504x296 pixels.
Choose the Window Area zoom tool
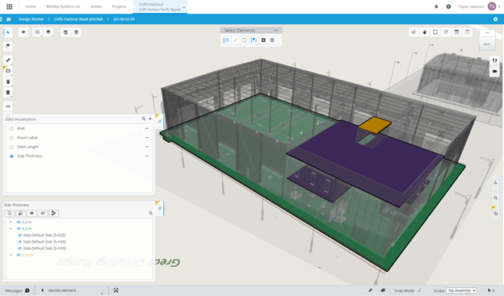coord(446,32)
